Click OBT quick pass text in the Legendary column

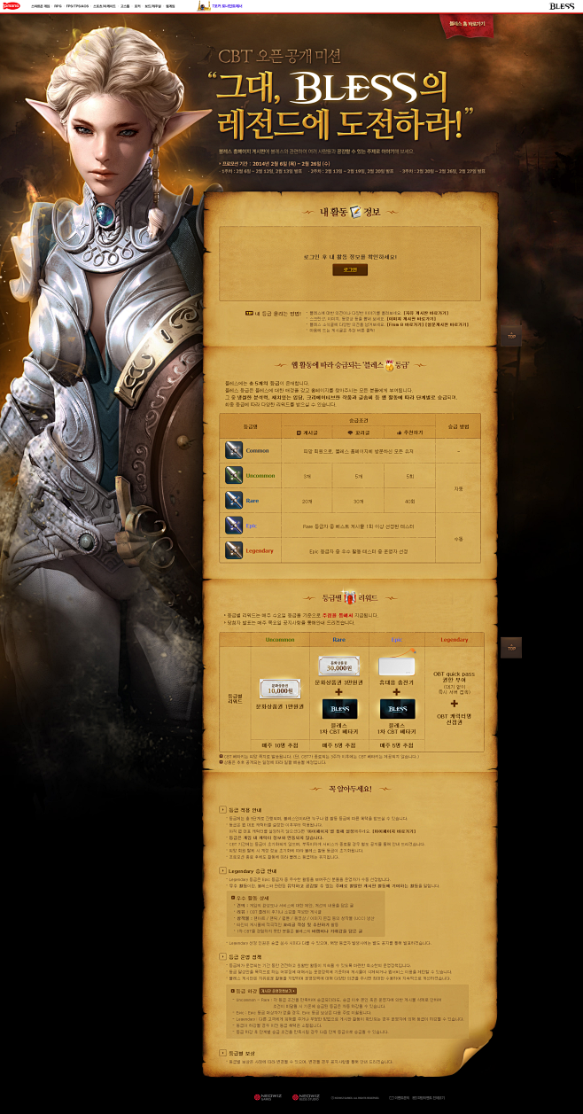(x=454, y=674)
